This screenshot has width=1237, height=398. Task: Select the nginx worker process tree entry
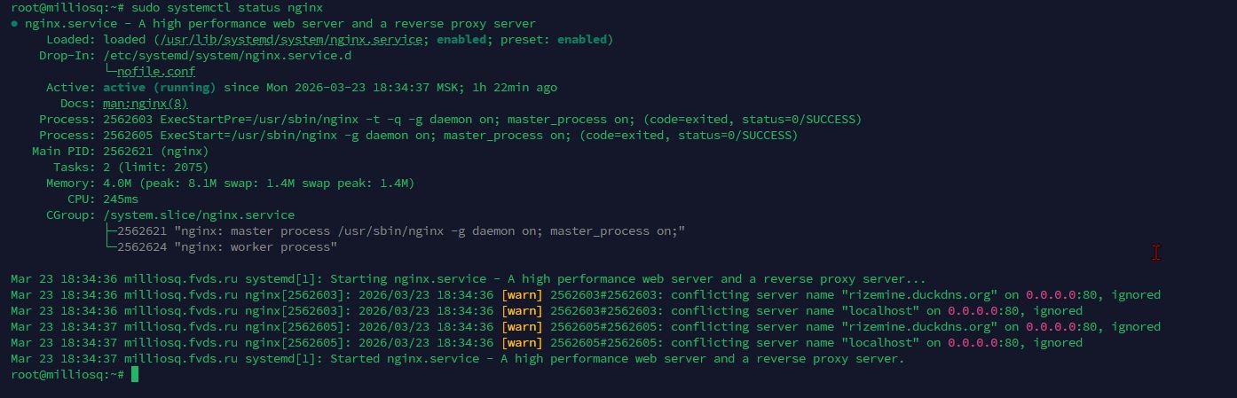tap(227, 247)
